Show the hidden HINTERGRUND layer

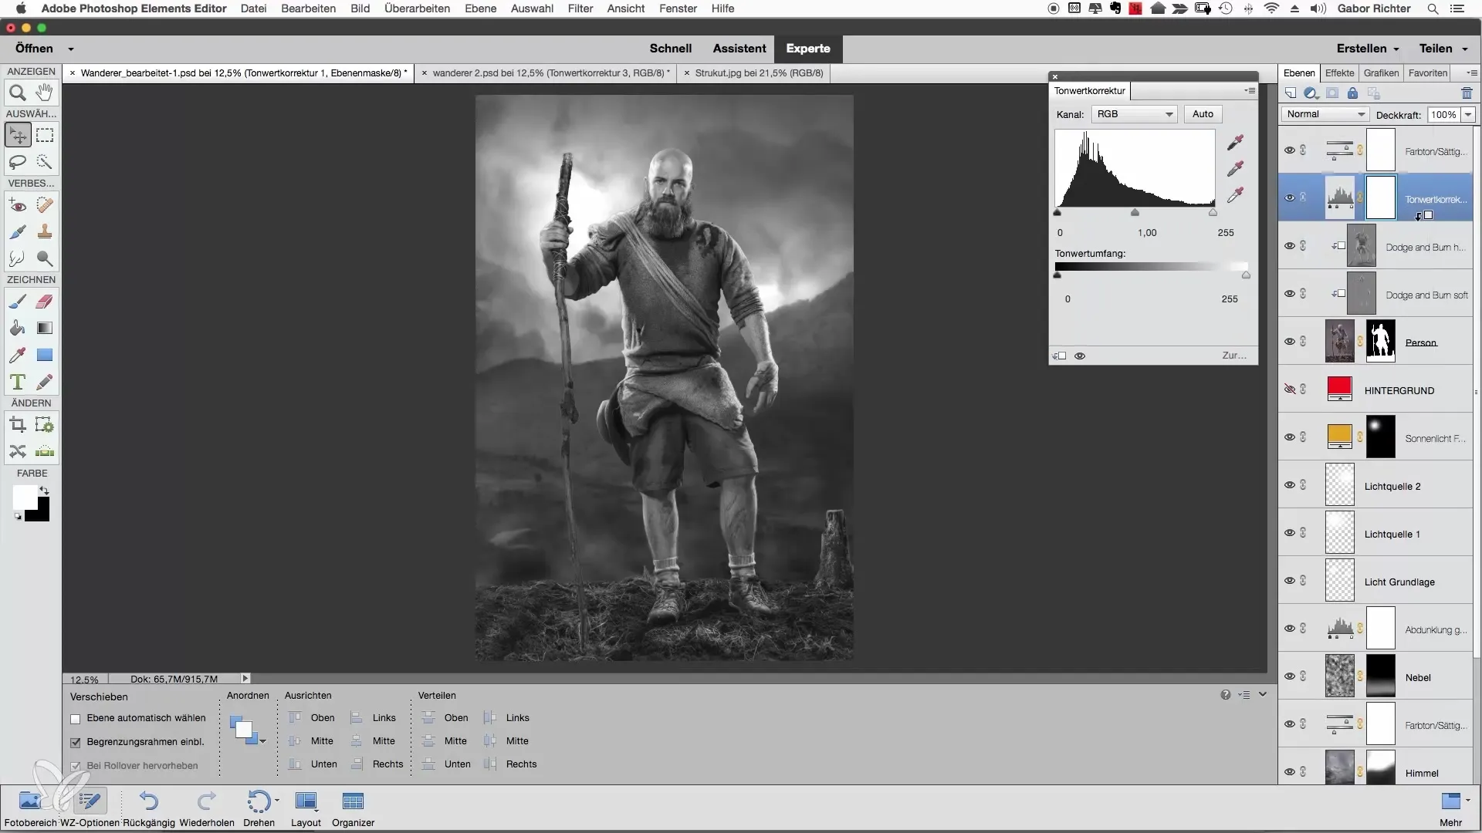click(1289, 390)
